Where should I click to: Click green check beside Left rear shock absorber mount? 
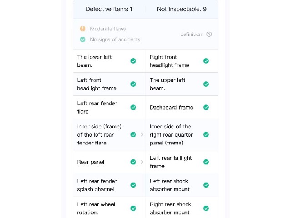(206, 185)
